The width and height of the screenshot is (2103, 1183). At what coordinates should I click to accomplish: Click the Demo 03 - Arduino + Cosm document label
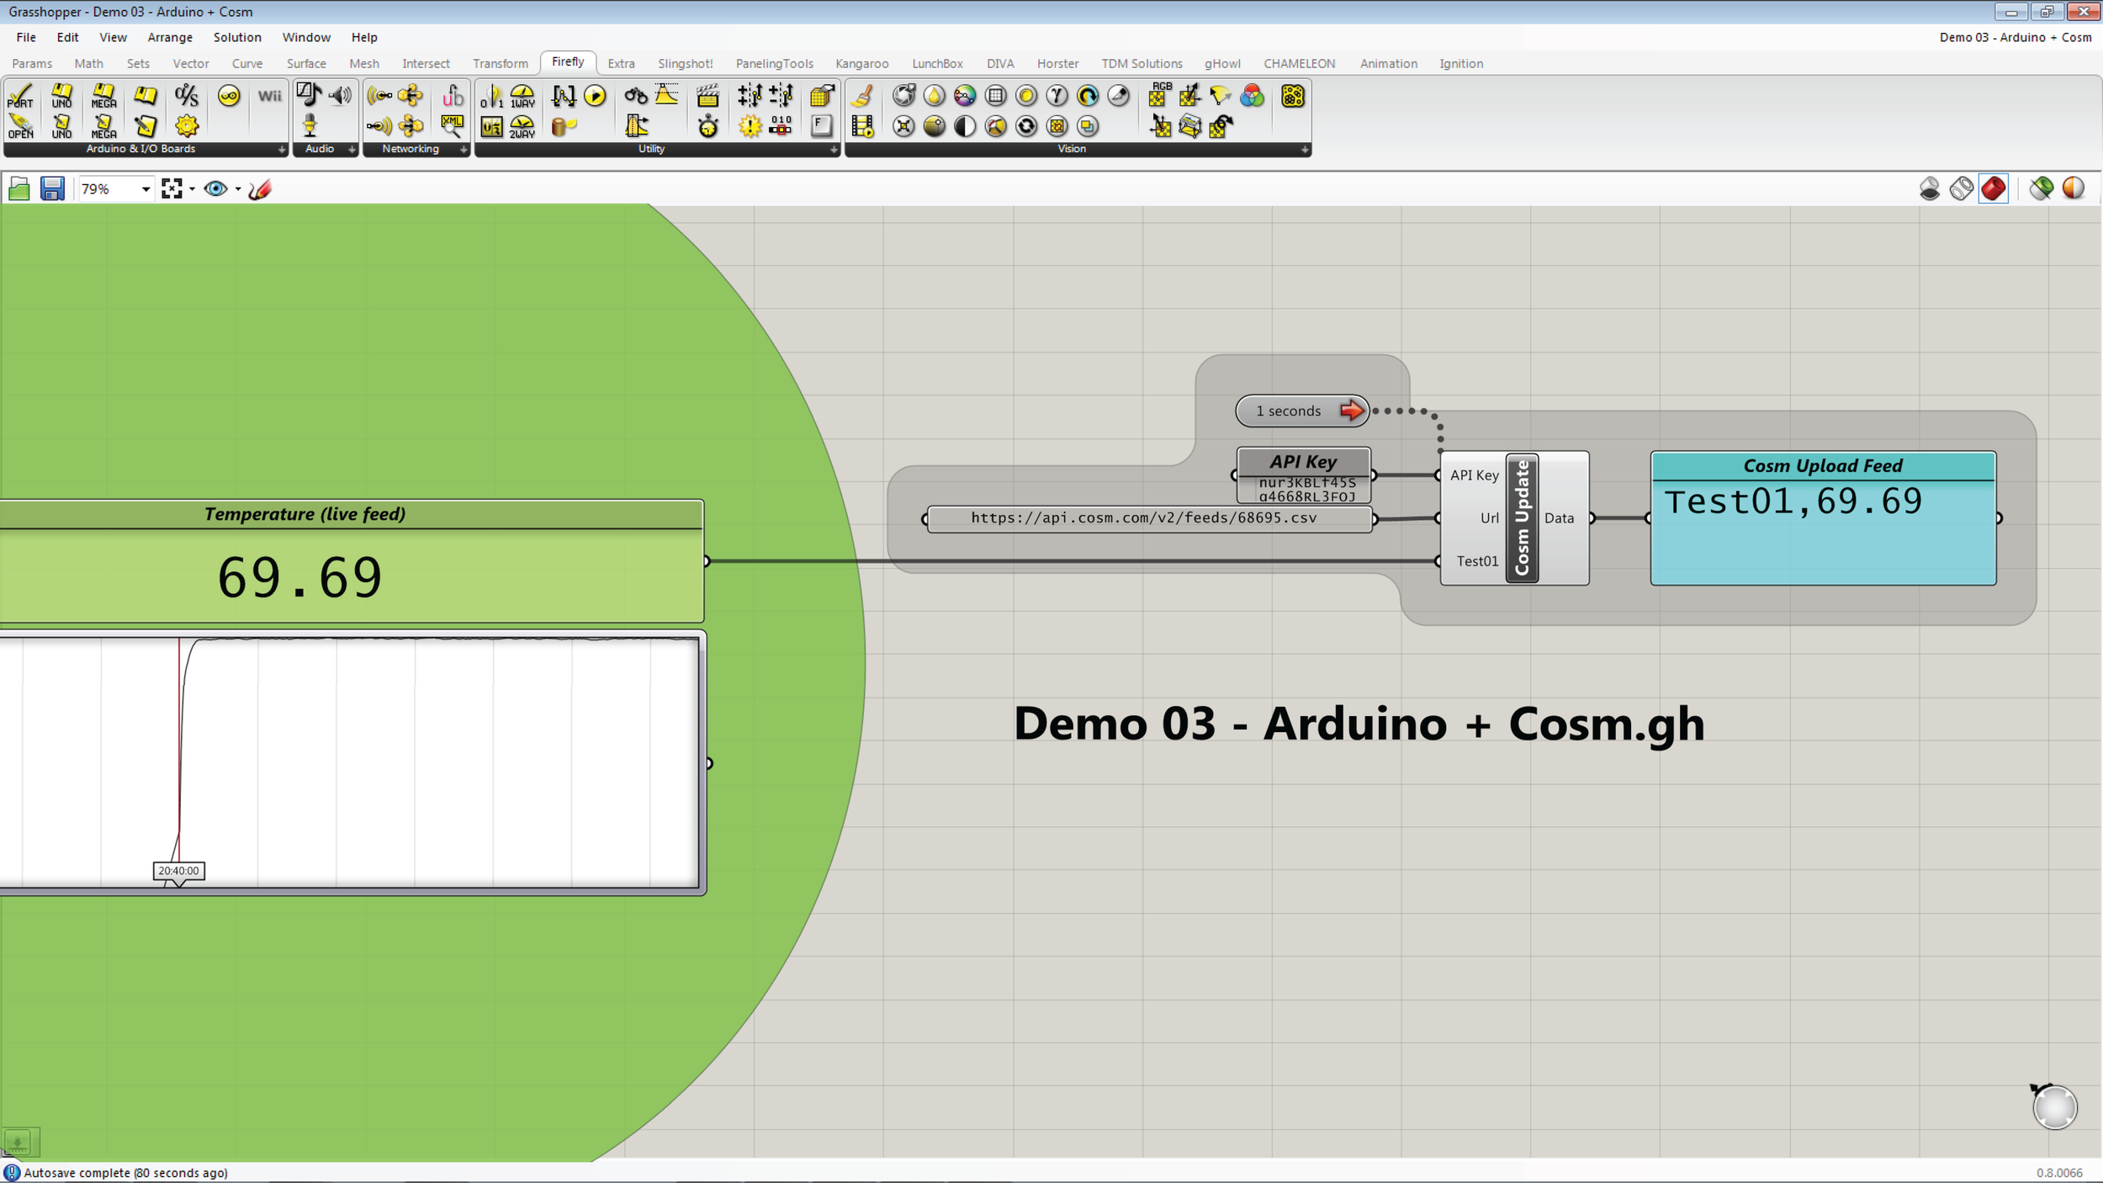click(x=2015, y=37)
